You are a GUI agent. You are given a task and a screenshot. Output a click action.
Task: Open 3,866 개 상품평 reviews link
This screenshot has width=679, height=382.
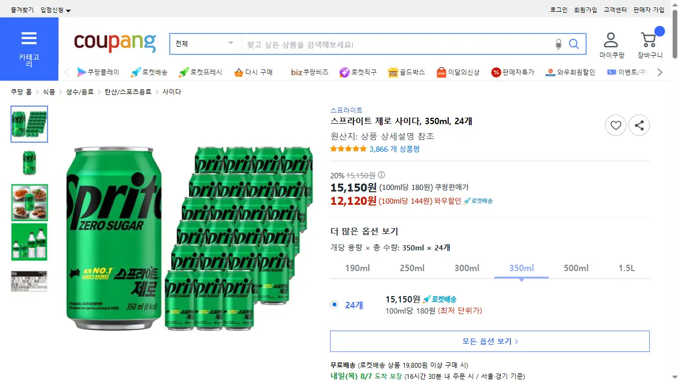395,149
